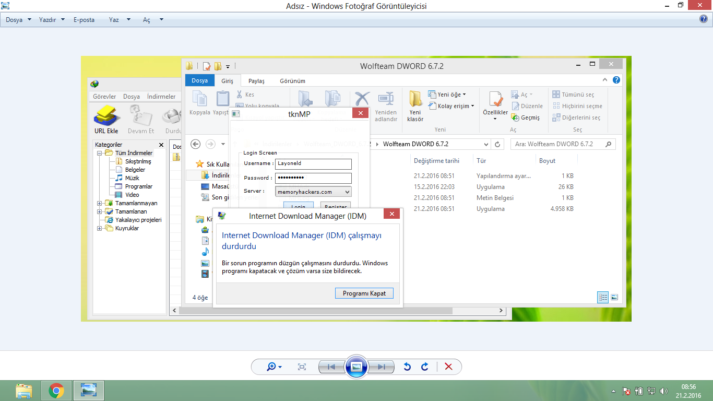Delete the photo with the red X
This screenshot has width=713, height=401.
(x=448, y=367)
